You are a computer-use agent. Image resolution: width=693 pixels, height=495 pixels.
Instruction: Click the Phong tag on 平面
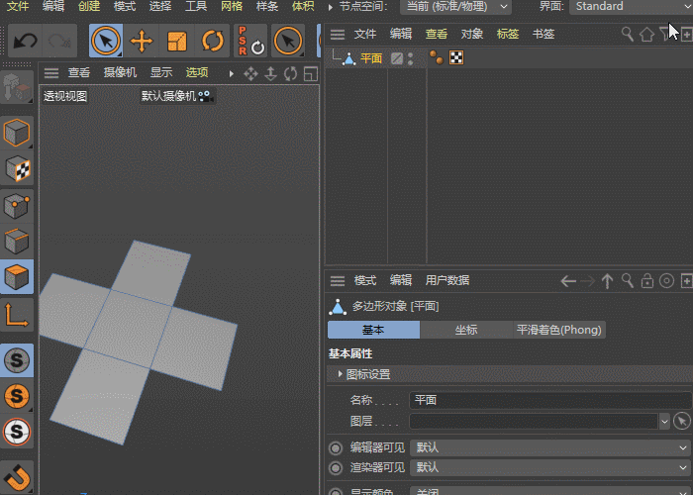coord(437,57)
